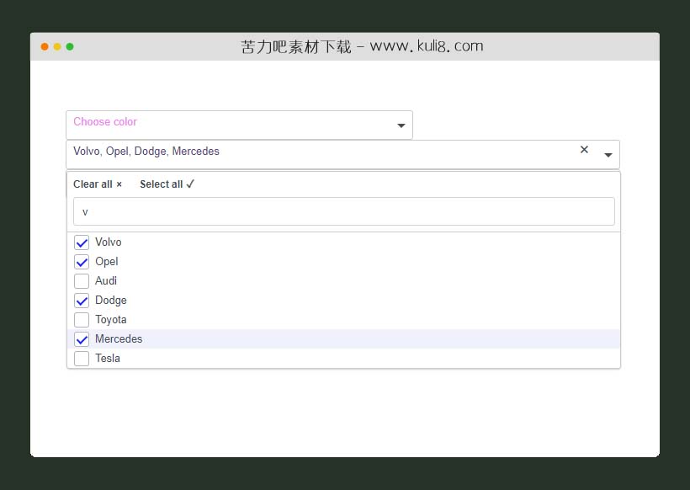Check the Audi checkbox

coord(82,280)
